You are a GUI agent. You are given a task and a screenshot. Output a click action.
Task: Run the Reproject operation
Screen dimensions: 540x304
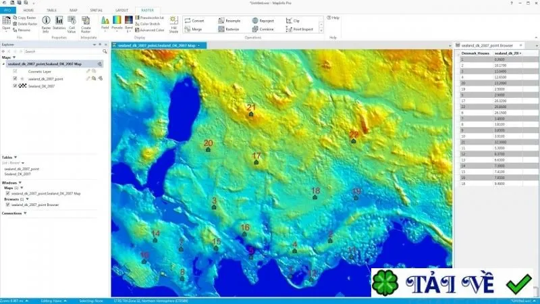(x=263, y=21)
